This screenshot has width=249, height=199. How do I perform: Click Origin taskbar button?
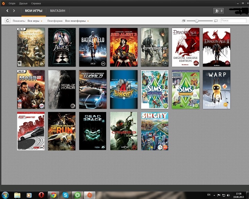pyautogui.click(x=90, y=195)
